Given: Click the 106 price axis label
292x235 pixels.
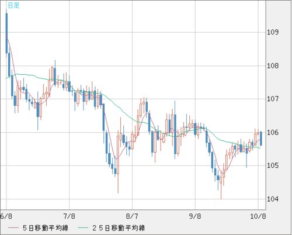Looking at the screenshot, I should (x=273, y=133).
